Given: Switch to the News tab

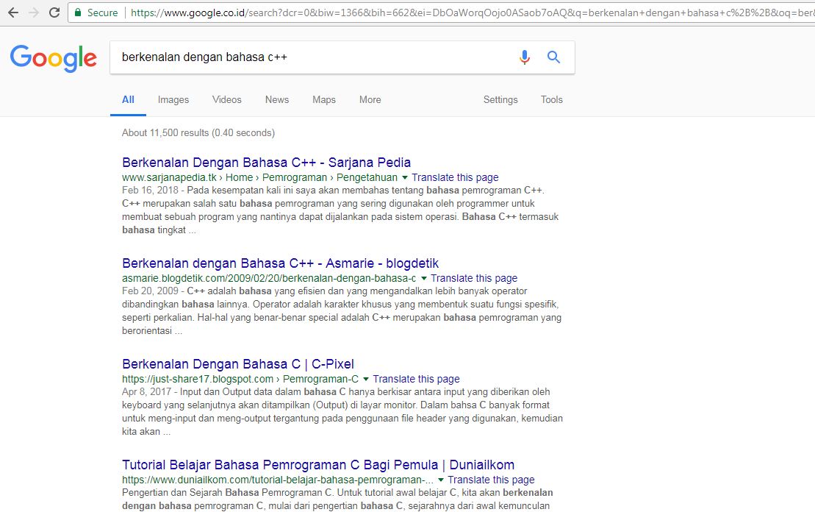Looking at the screenshot, I should coord(276,99).
